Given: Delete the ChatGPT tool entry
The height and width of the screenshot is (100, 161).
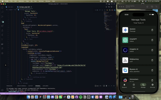Looking at the screenshot, I should 152,40.
